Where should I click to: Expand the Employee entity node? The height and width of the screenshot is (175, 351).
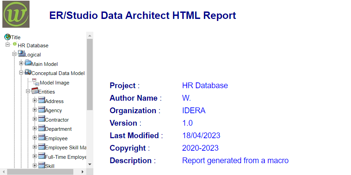pos(35,137)
